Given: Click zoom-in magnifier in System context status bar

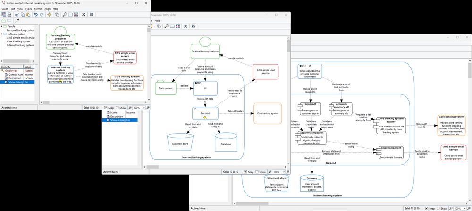Looking at the screenshot, I should click(148, 108).
